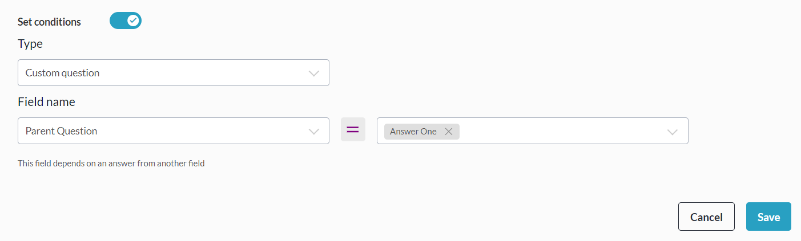
Task: Click the checkmark knob in the toggle
Action: click(x=133, y=21)
